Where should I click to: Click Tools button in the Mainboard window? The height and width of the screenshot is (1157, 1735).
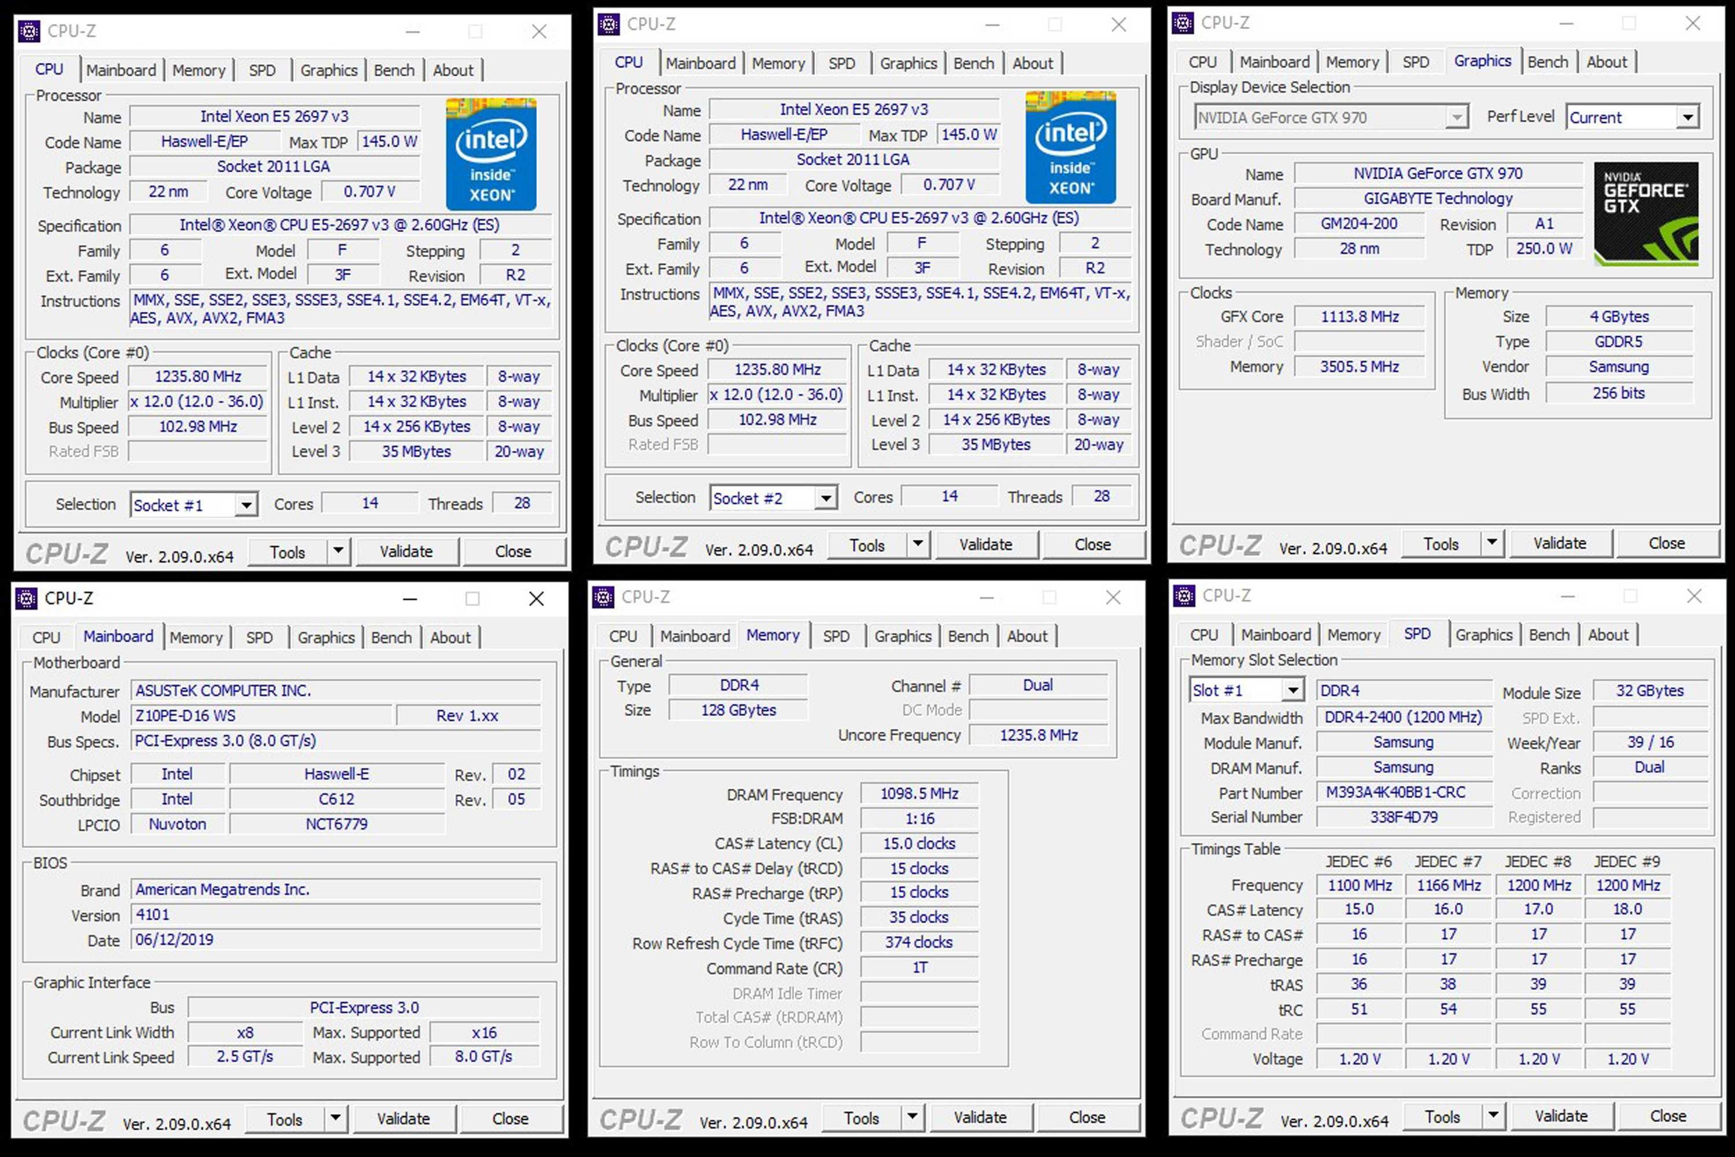[x=284, y=1119]
